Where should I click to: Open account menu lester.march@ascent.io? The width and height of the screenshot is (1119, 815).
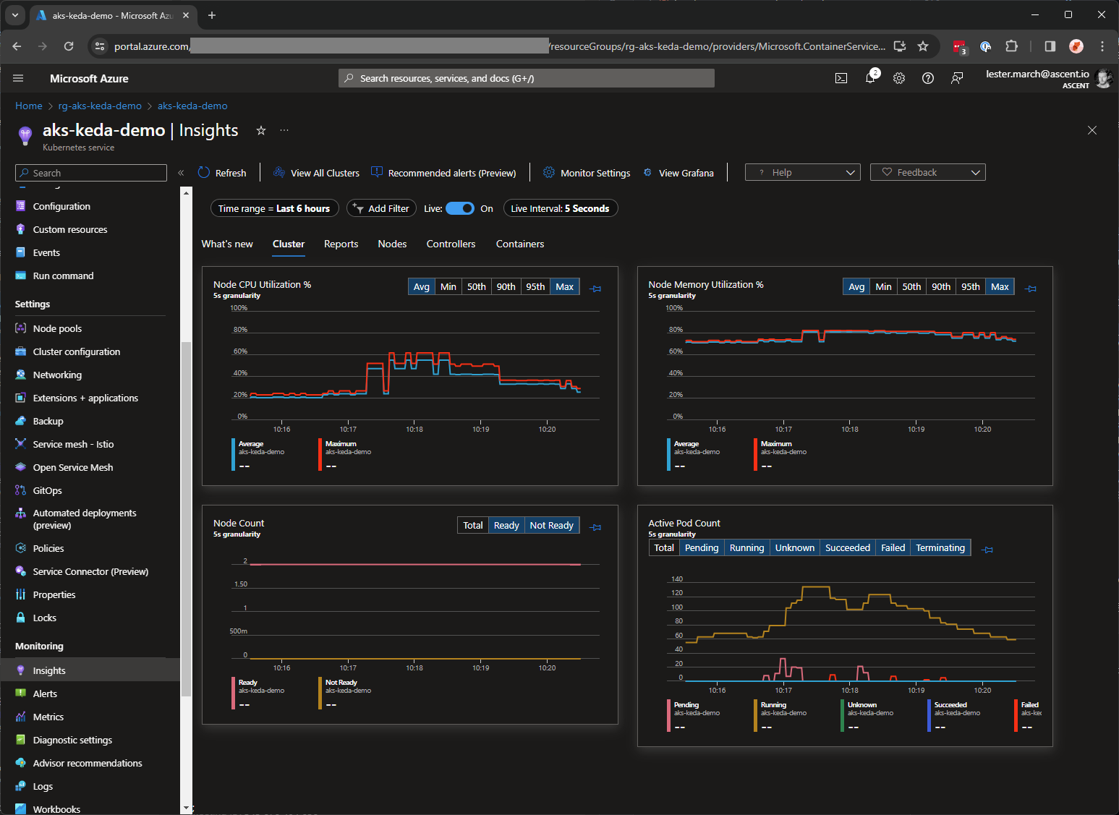tap(1047, 78)
